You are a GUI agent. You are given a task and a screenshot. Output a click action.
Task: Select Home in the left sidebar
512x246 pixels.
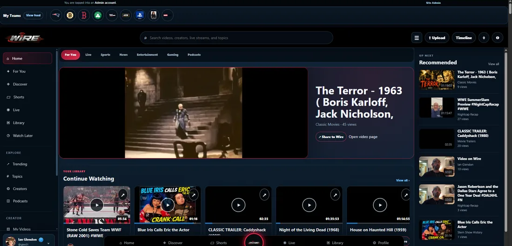click(x=27, y=59)
